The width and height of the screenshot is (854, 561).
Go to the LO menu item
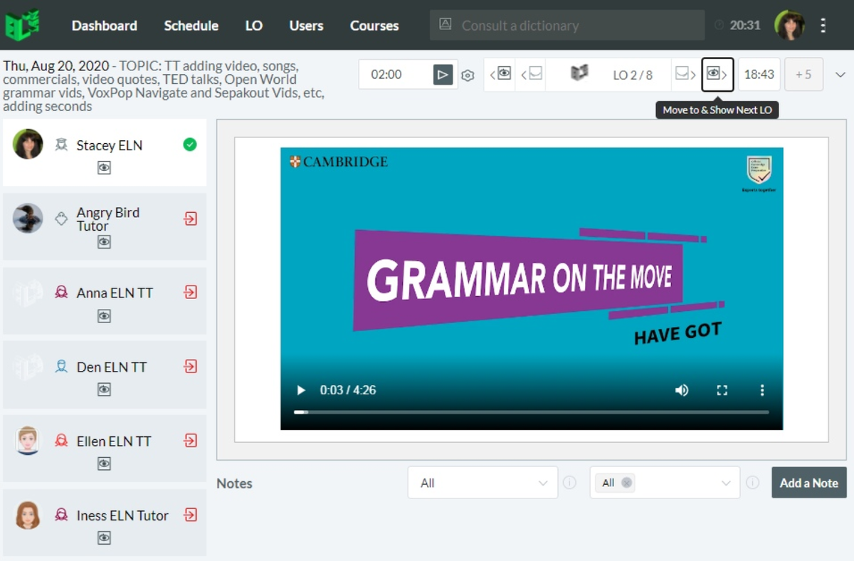pos(254,26)
